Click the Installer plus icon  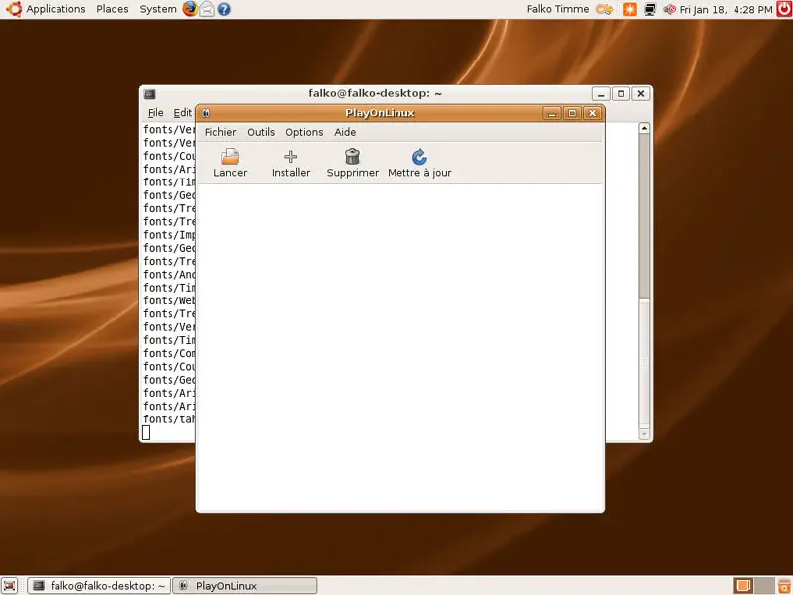[x=290, y=157]
